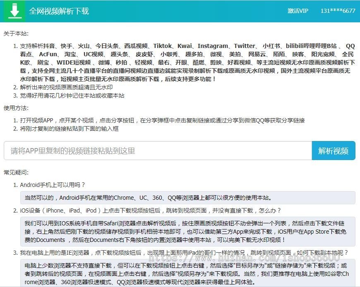360x287 pixels.
Task: Click the green download arrow logo icon
Action: click(14, 11)
